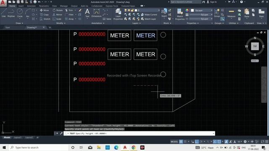Click the Save icon in quick access toolbar

[x=18, y=2]
